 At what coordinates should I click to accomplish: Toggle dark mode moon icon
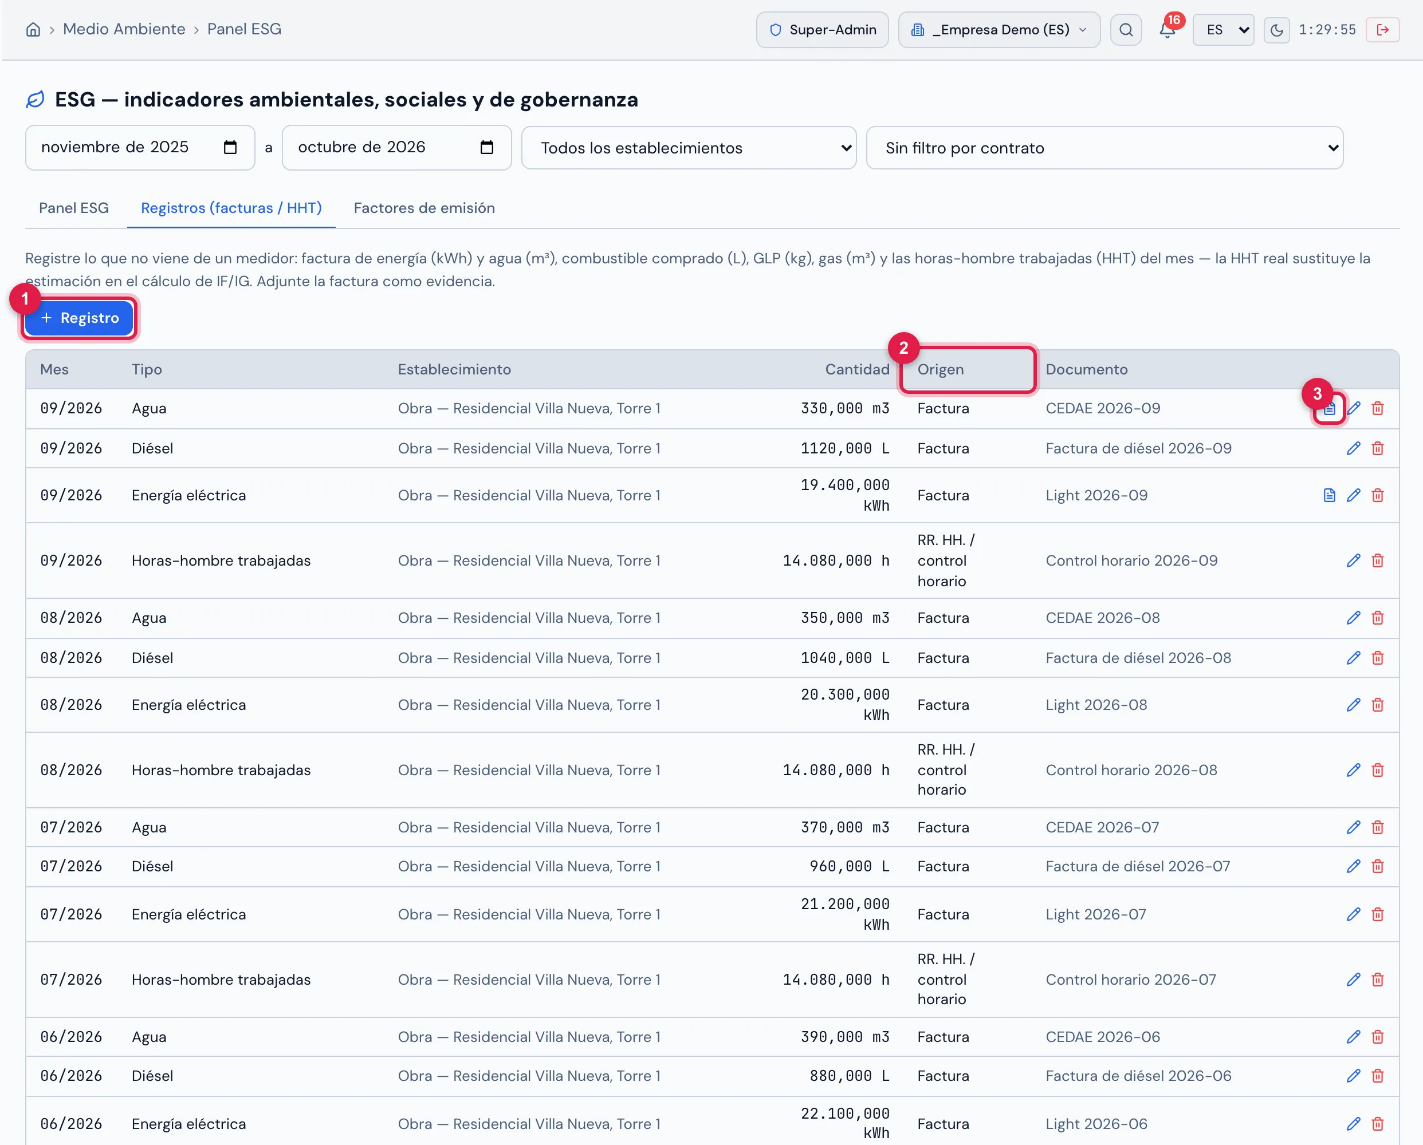[1276, 30]
